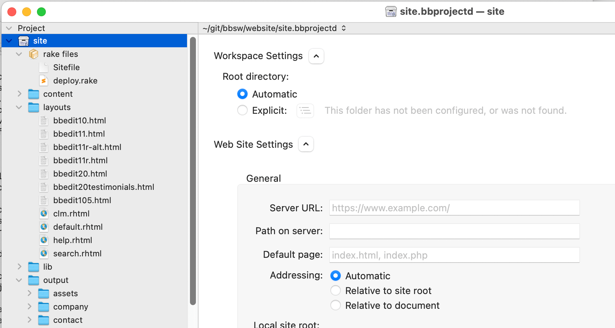
Task: Click the sidebar vertical scrollbar
Action: [x=193, y=170]
